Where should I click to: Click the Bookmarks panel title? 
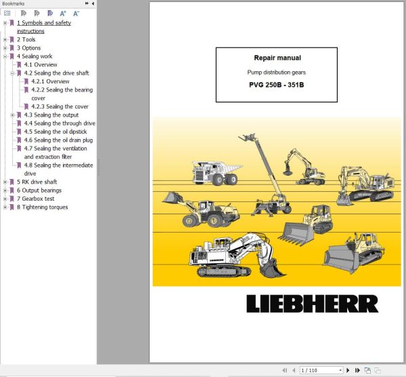[14, 3]
